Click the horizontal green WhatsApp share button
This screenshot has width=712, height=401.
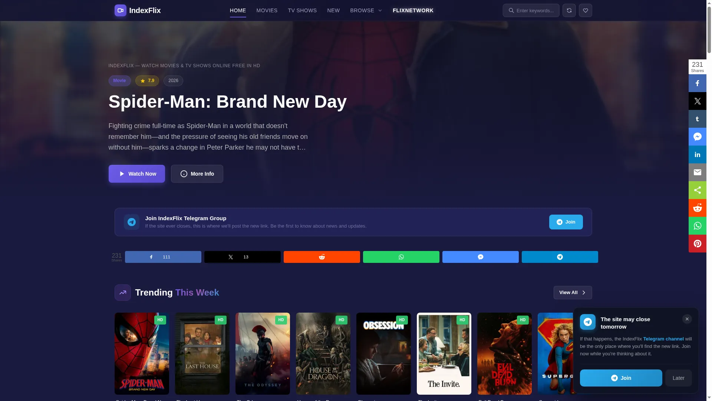(401, 257)
